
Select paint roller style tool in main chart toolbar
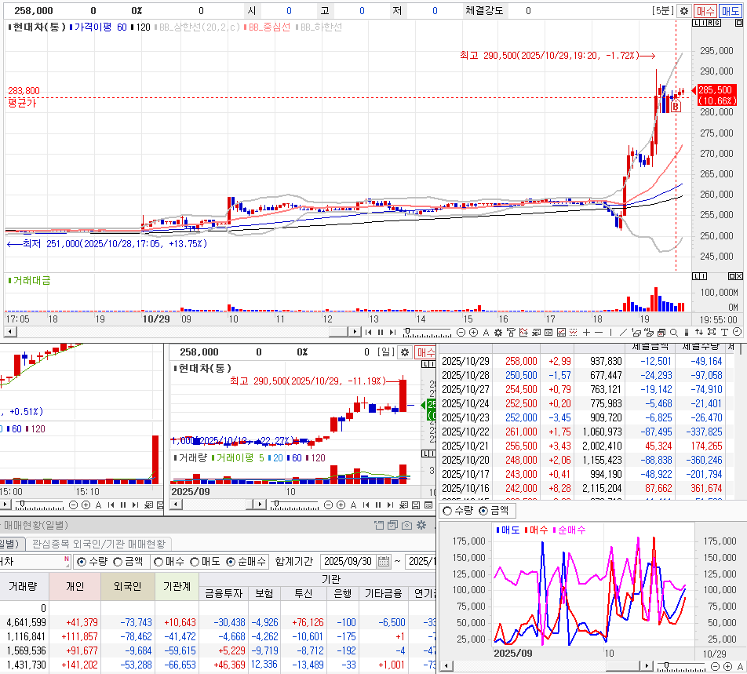coord(511,332)
